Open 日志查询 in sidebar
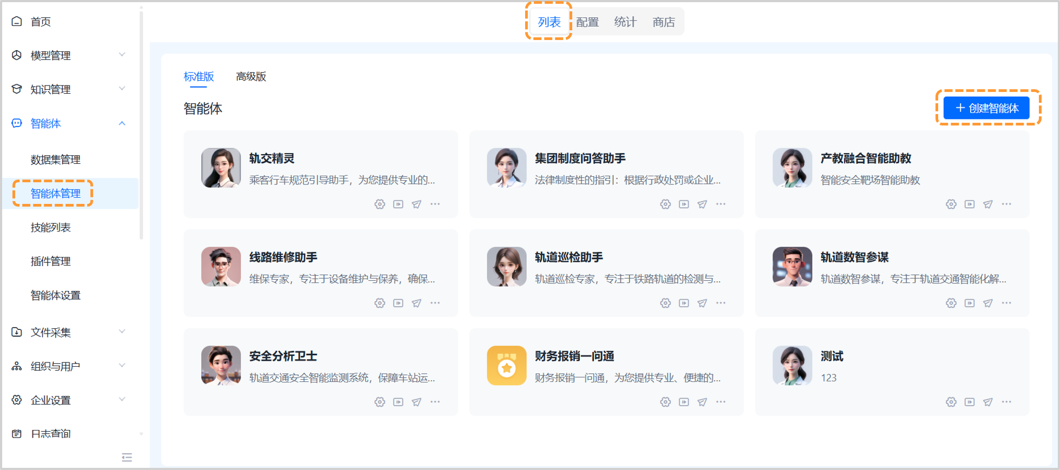The height and width of the screenshot is (470, 1060). [51, 434]
